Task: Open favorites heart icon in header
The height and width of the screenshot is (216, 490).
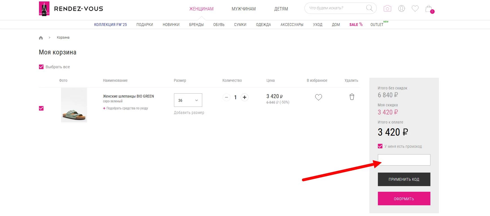Action: coord(415,8)
